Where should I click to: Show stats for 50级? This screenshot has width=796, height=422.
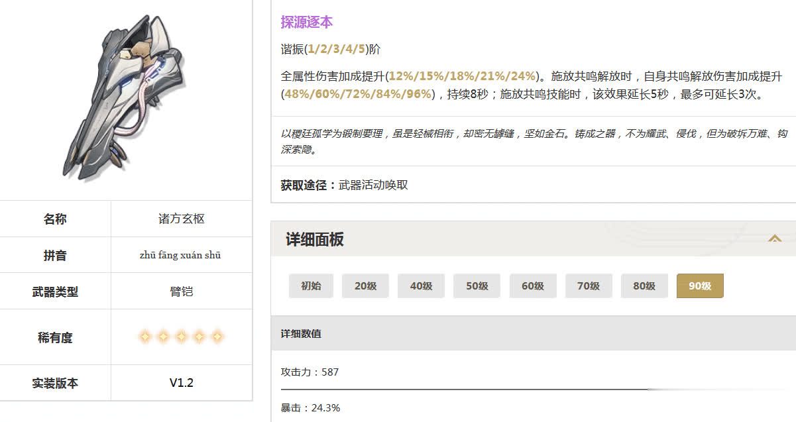[477, 286]
